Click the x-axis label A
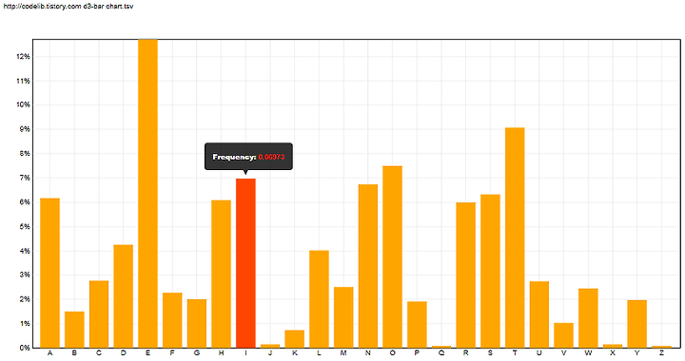 click(x=49, y=353)
